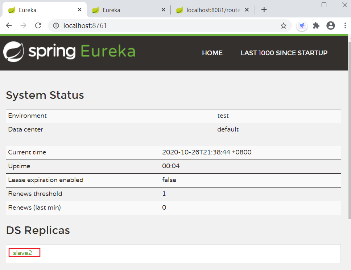
Task: Select the Environment value 'test'
Action: pos(223,116)
